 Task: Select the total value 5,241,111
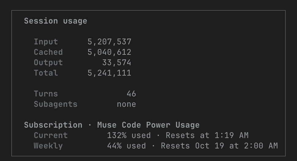(109, 73)
